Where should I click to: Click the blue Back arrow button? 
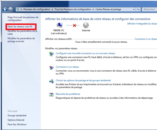(x=5, y=9)
